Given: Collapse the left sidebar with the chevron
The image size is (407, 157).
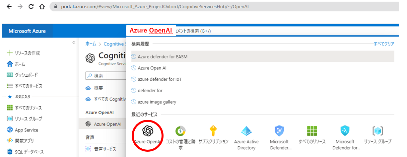Looking at the screenshot, I should [x=74, y=43].
